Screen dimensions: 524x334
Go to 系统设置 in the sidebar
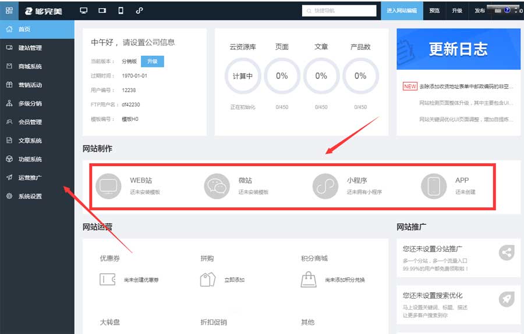coord(30,196)
